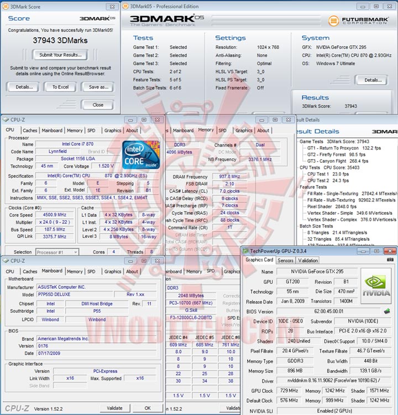
Task: Select CPU Tests node in Result Details
Action: point(329,168)
